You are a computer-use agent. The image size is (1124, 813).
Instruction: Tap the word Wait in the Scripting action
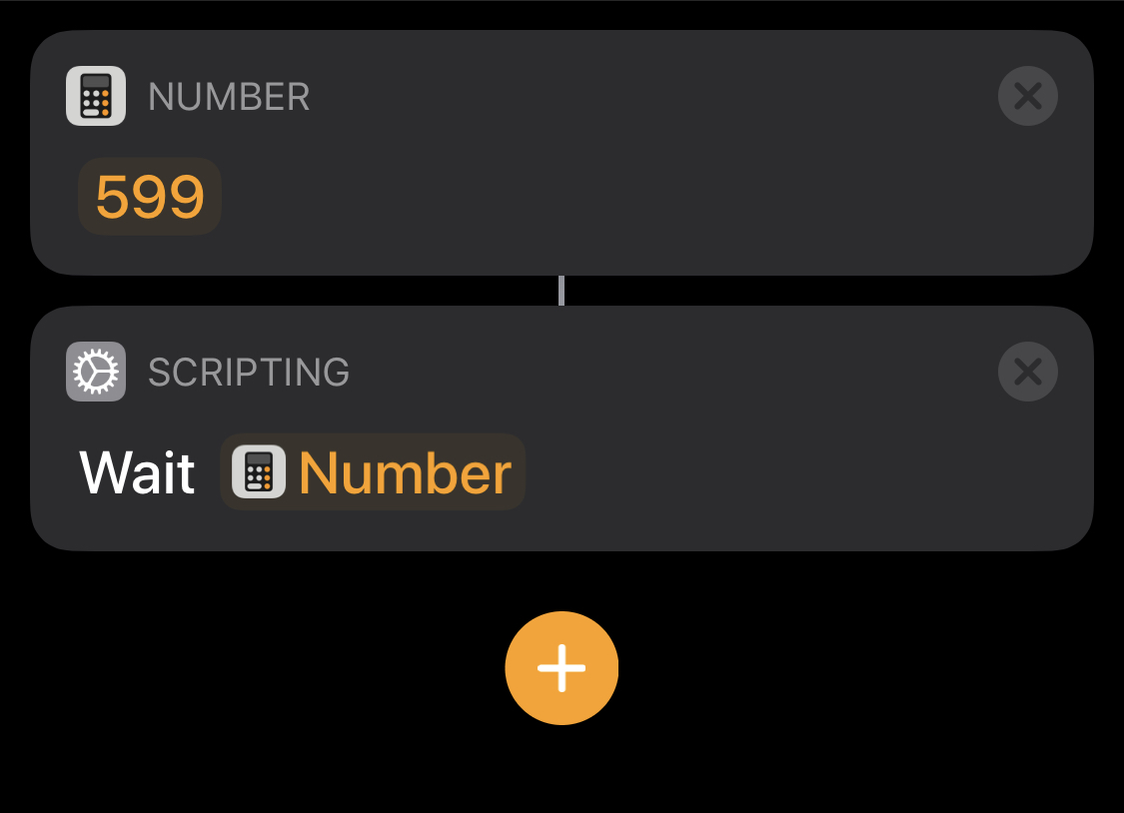click(x=137, y=472)
